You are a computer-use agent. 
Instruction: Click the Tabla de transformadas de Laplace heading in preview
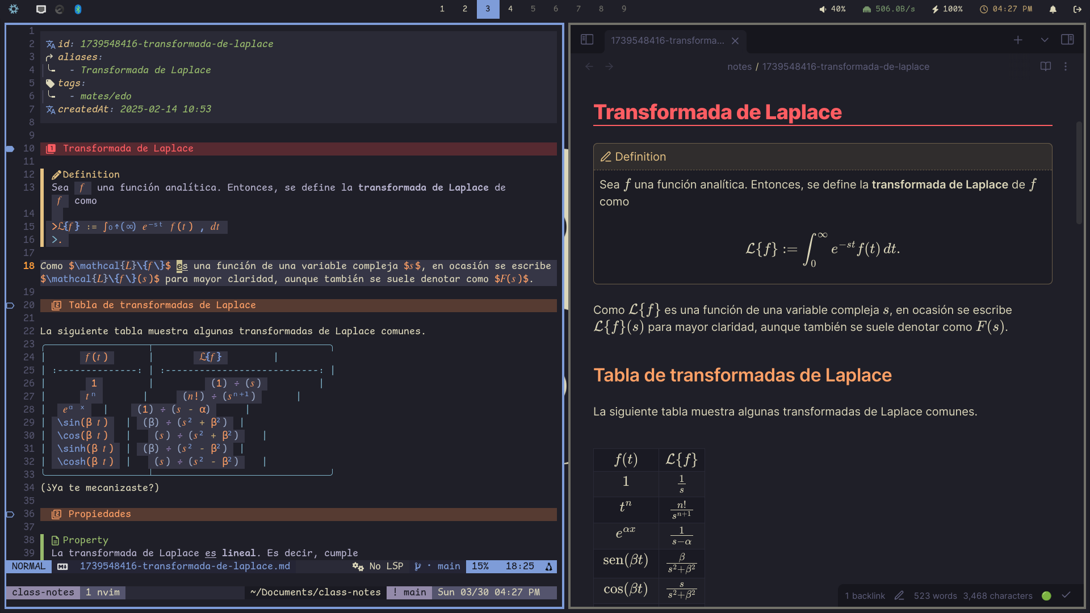pos(743,375)
